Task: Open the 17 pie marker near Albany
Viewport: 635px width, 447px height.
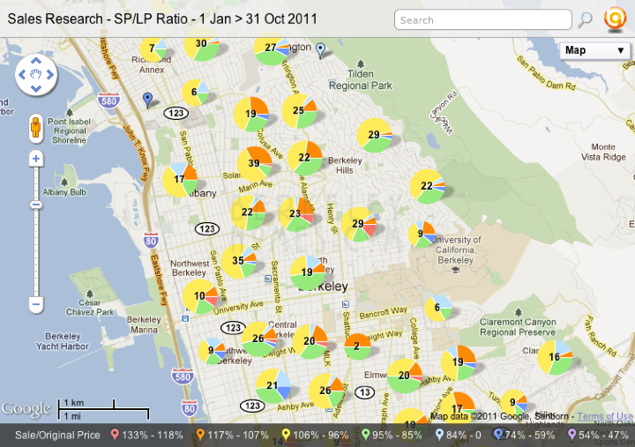Action: (x=180, y=180)
